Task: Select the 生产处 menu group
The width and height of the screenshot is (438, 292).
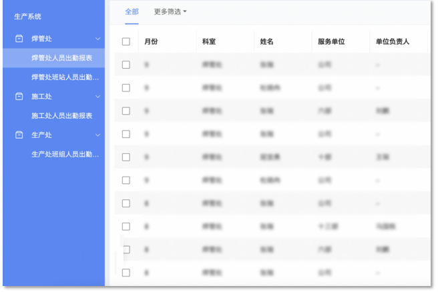Action: (53, 135)
